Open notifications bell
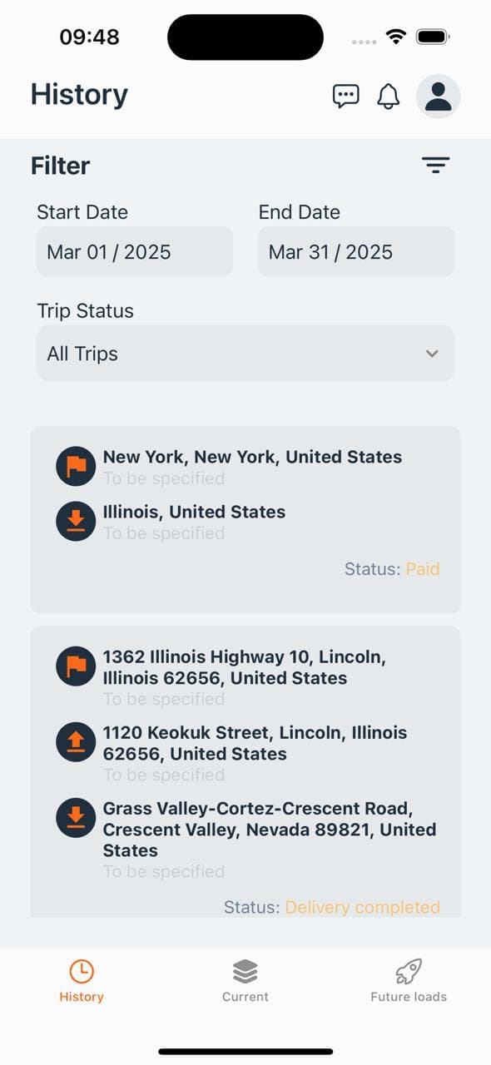The width and height of the screenshot is (491, 1065). (x=389, y=96)
